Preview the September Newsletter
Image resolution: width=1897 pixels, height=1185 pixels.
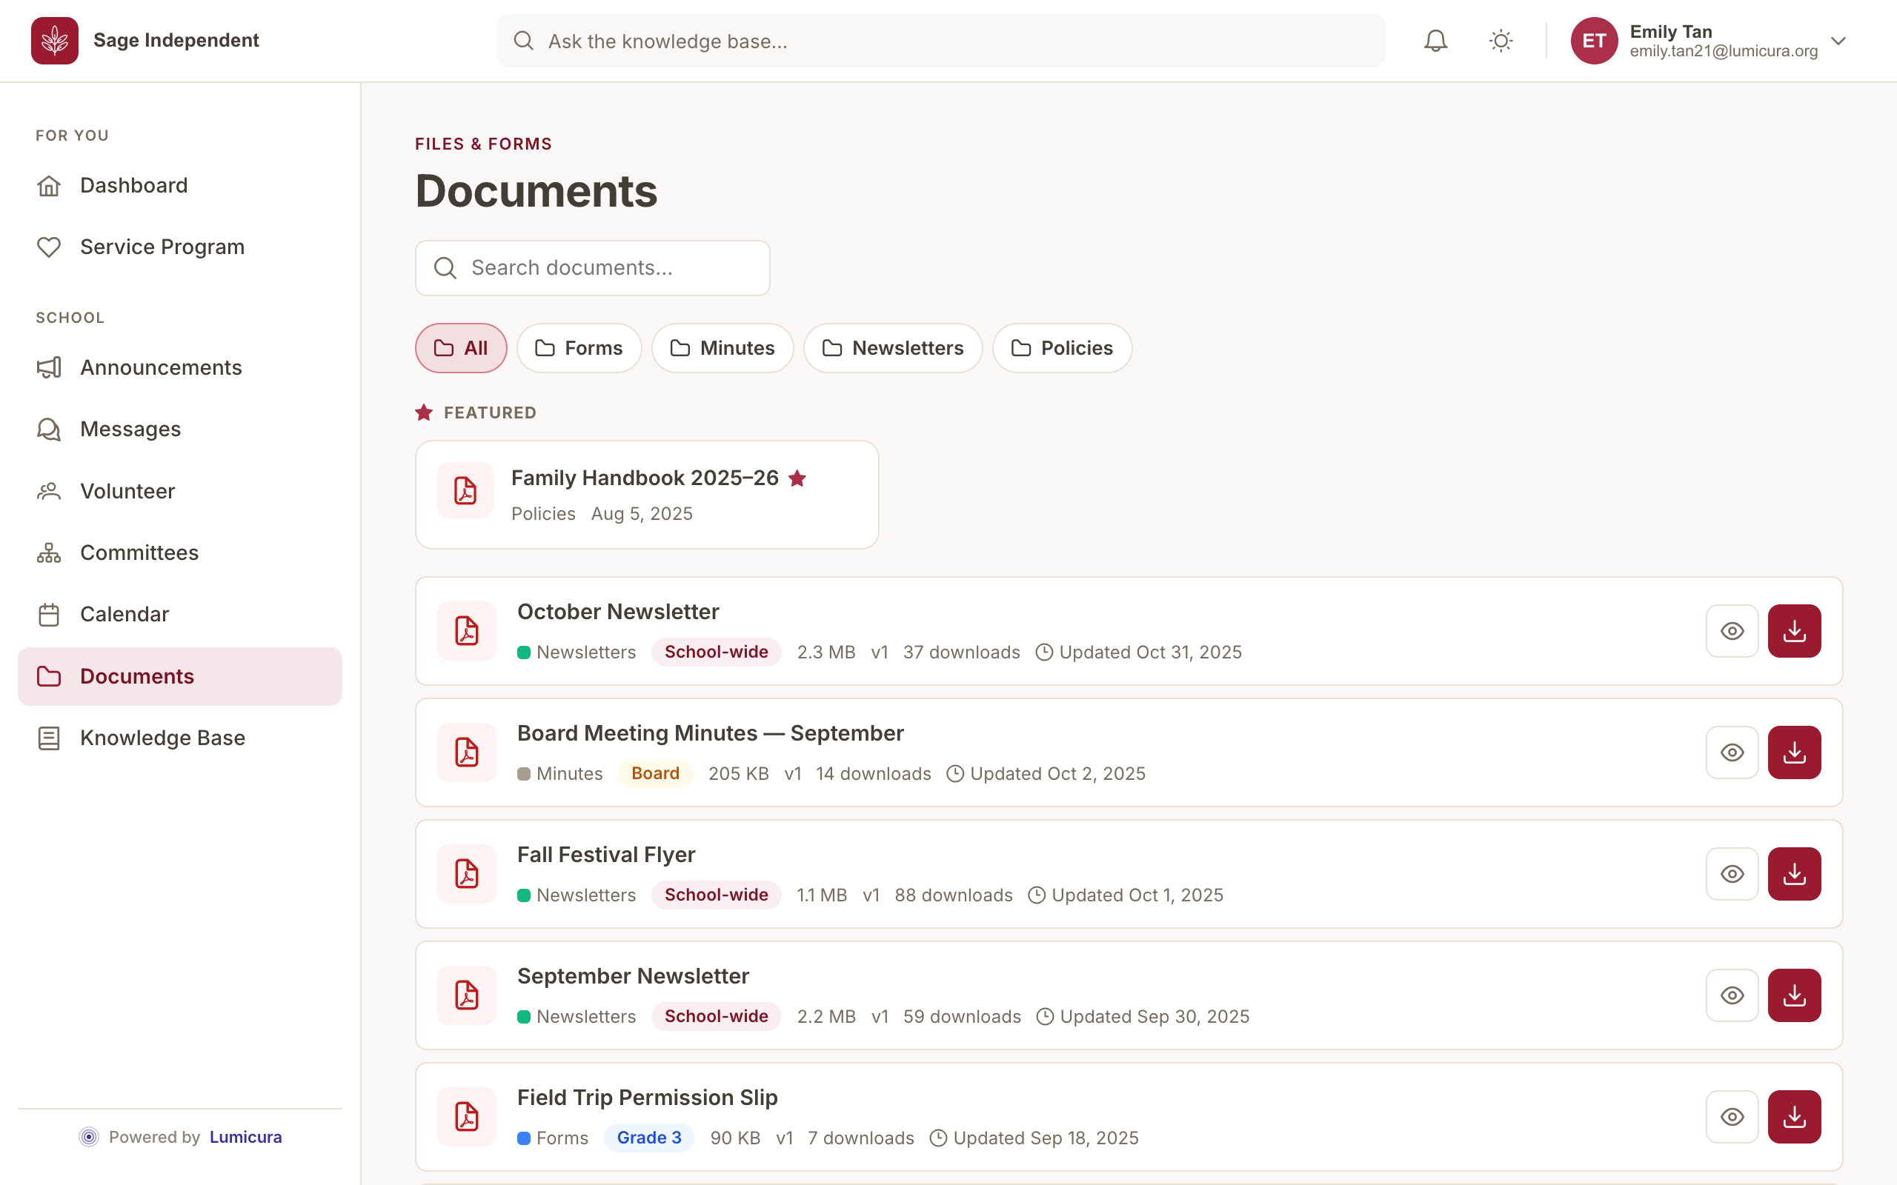pyautogui.click(x=1732, y=995)
